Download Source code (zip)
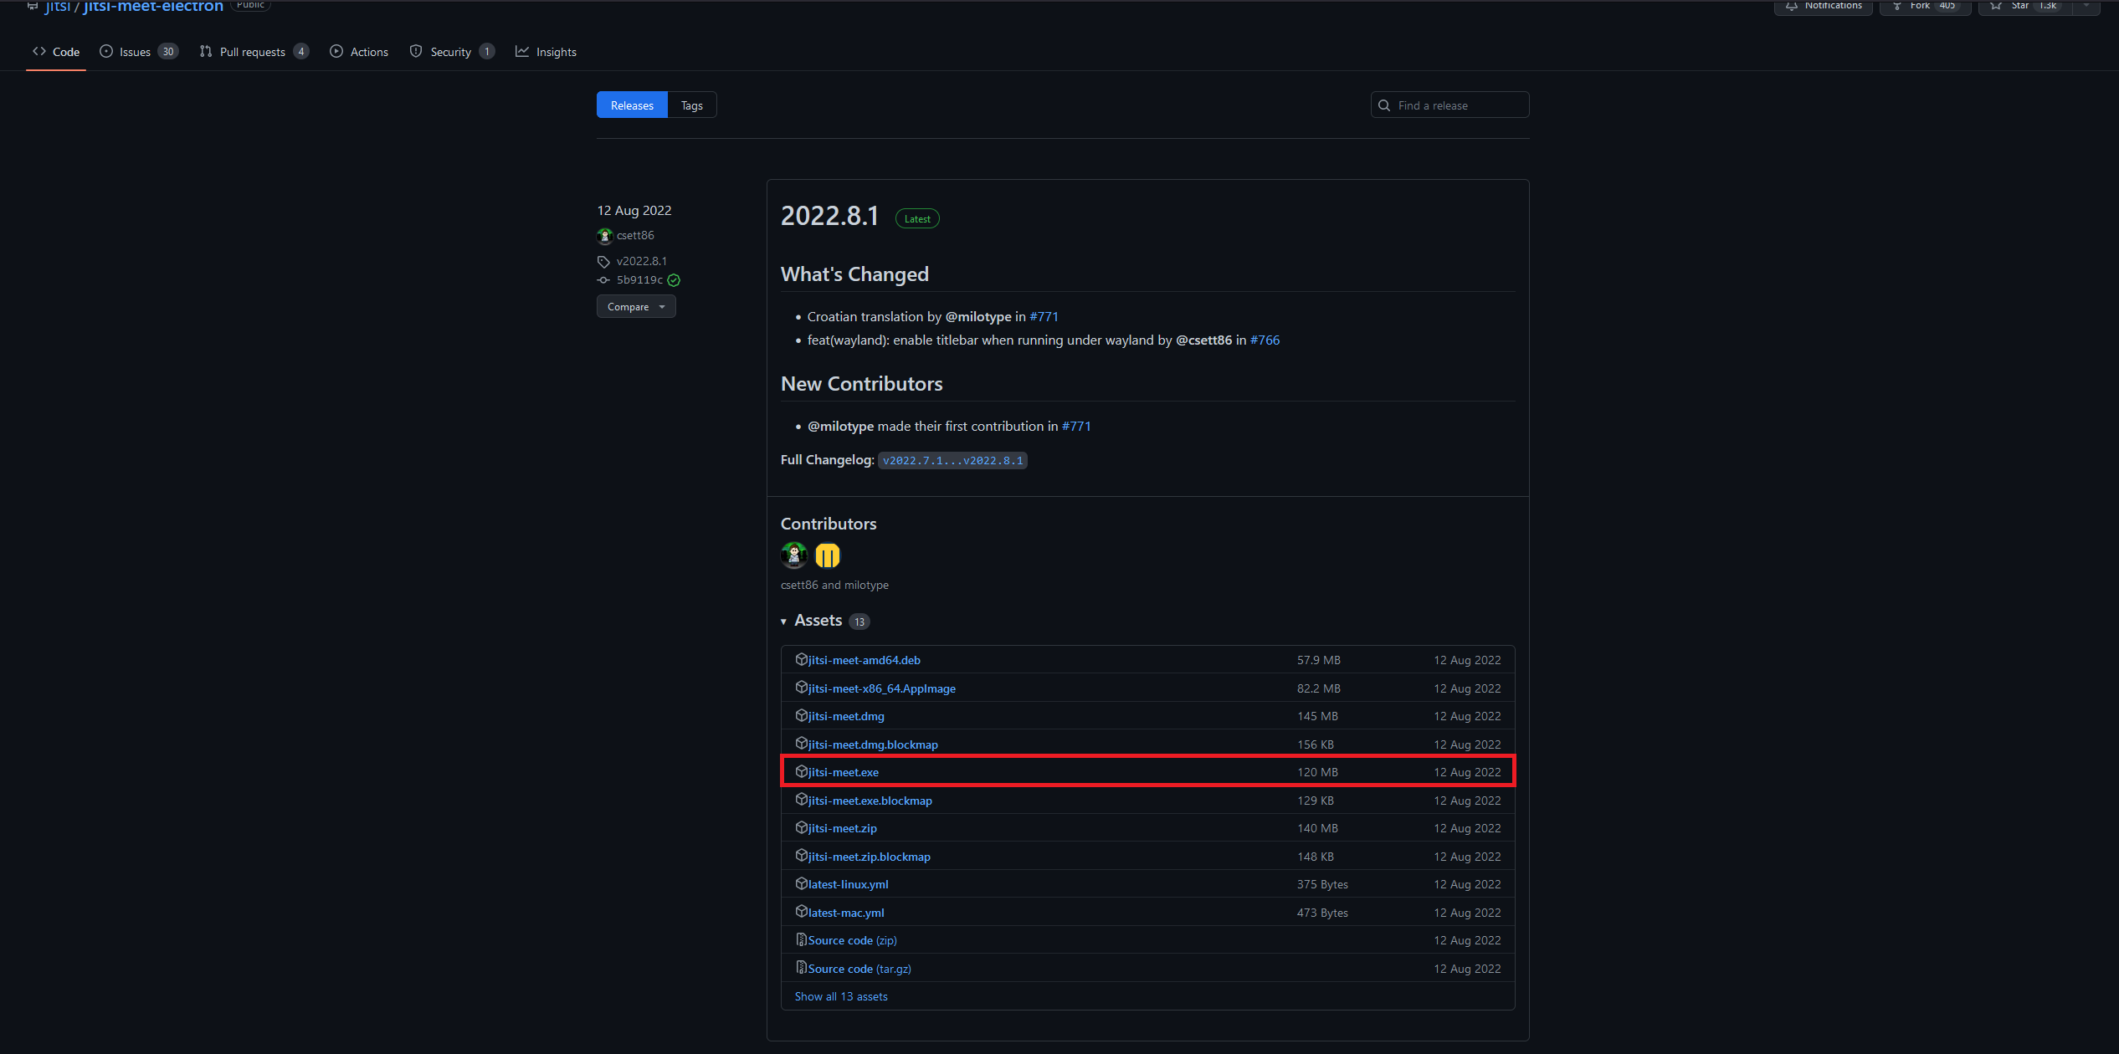2119x1054 pixels. [852, 940]
